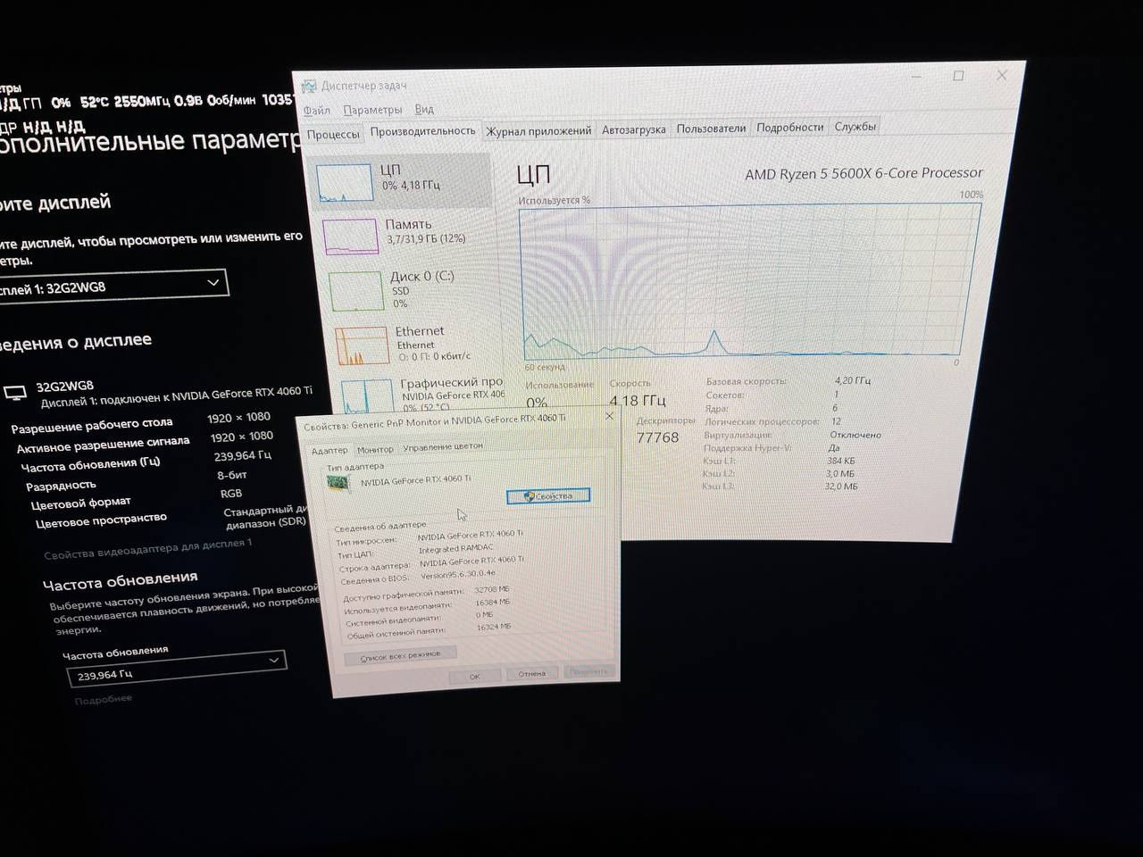Switch to the Производительность tab
This screenshot has height=857, width=1143.
click(423, 131)
